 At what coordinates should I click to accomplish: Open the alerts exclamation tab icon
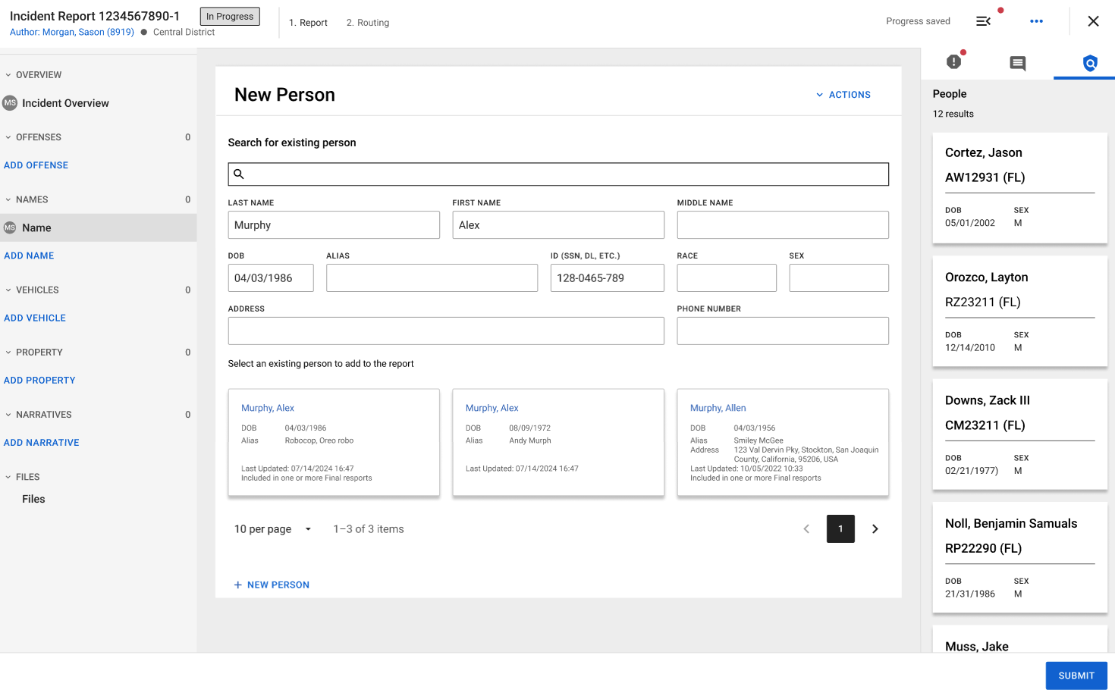click(x=954, y=62)
